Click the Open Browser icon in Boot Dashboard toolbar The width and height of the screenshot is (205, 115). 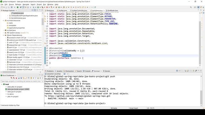point(19,78)
